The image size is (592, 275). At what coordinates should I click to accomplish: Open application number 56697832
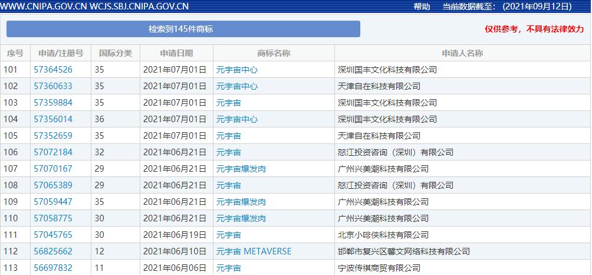[x=53, y=268]
